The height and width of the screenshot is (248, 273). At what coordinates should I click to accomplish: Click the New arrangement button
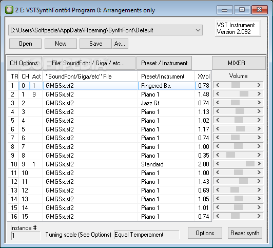61,44
